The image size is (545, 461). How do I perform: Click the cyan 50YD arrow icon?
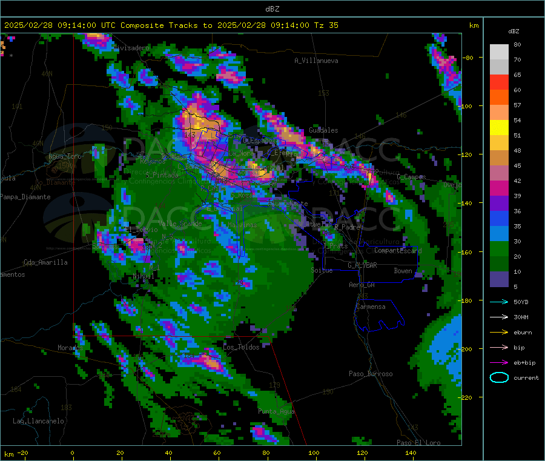(x=499, y=302)
